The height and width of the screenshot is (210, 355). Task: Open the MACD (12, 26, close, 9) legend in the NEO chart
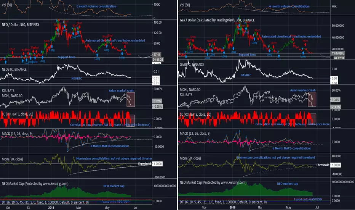[x=17, y=134]
